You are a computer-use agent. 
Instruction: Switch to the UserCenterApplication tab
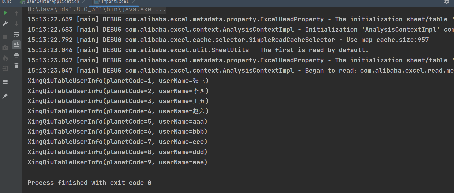(x=53, y=2)
